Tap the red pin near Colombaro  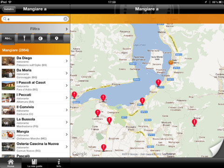click(98, 113)
